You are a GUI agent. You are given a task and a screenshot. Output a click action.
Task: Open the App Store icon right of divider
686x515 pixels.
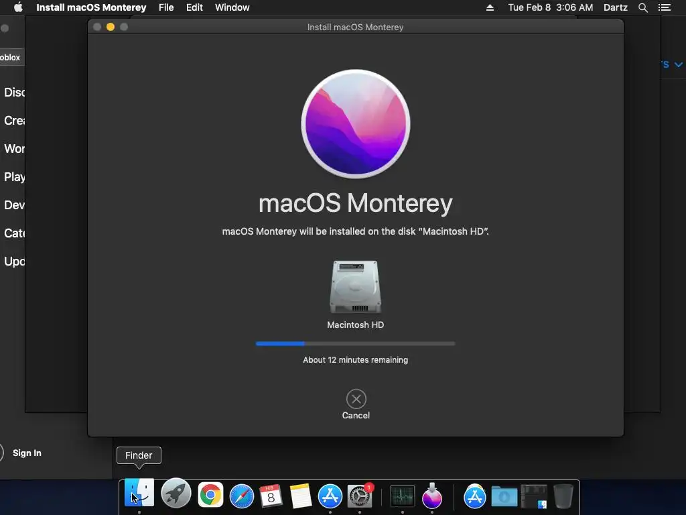(x=475, y=496)
